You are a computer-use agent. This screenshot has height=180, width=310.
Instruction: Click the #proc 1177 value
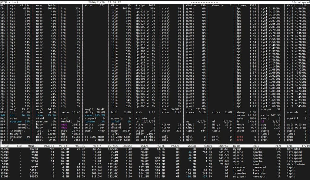(x=95, y=5)
